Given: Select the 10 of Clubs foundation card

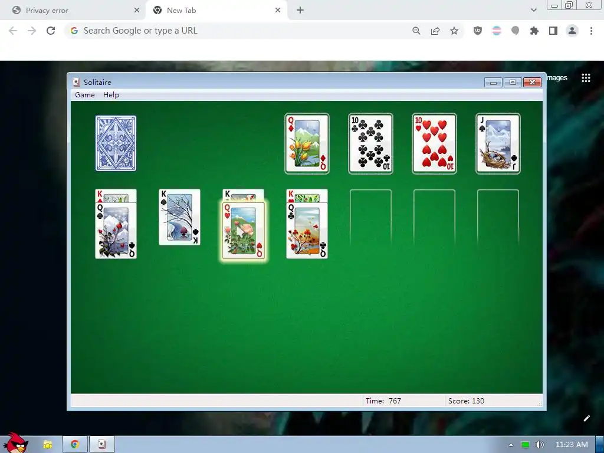Looking at the screenshot, I should point(370,144).
